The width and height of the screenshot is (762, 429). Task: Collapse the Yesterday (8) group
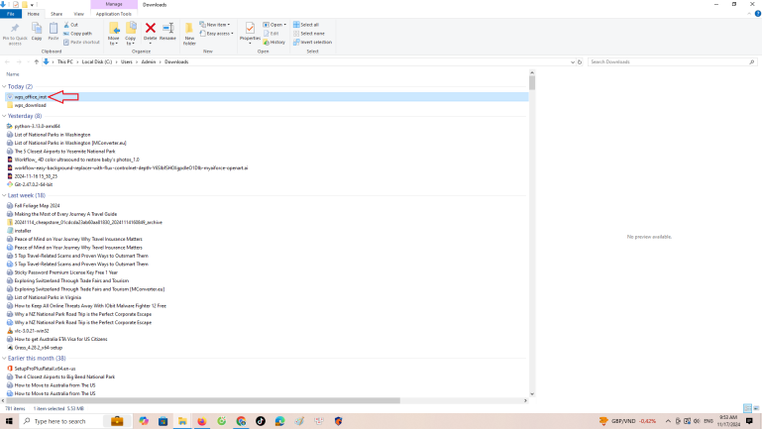[5, 116]
